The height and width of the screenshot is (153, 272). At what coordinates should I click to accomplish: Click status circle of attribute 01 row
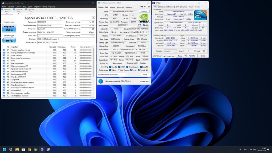(4, 50)
